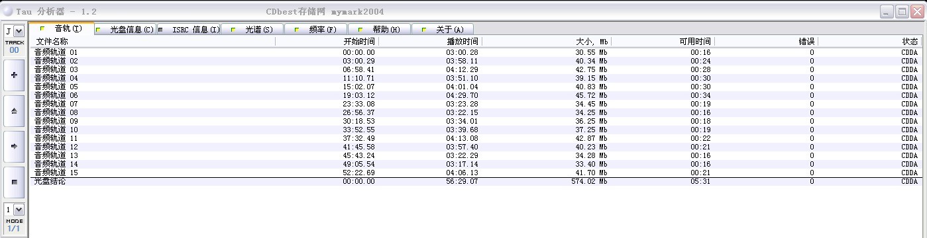
Task: Open the 关于(A) tab
Action: 443,30
